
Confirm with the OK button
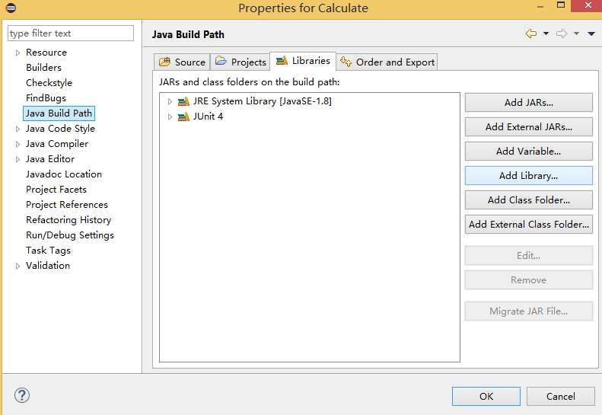pyautogui.click(x=486, y=396)
